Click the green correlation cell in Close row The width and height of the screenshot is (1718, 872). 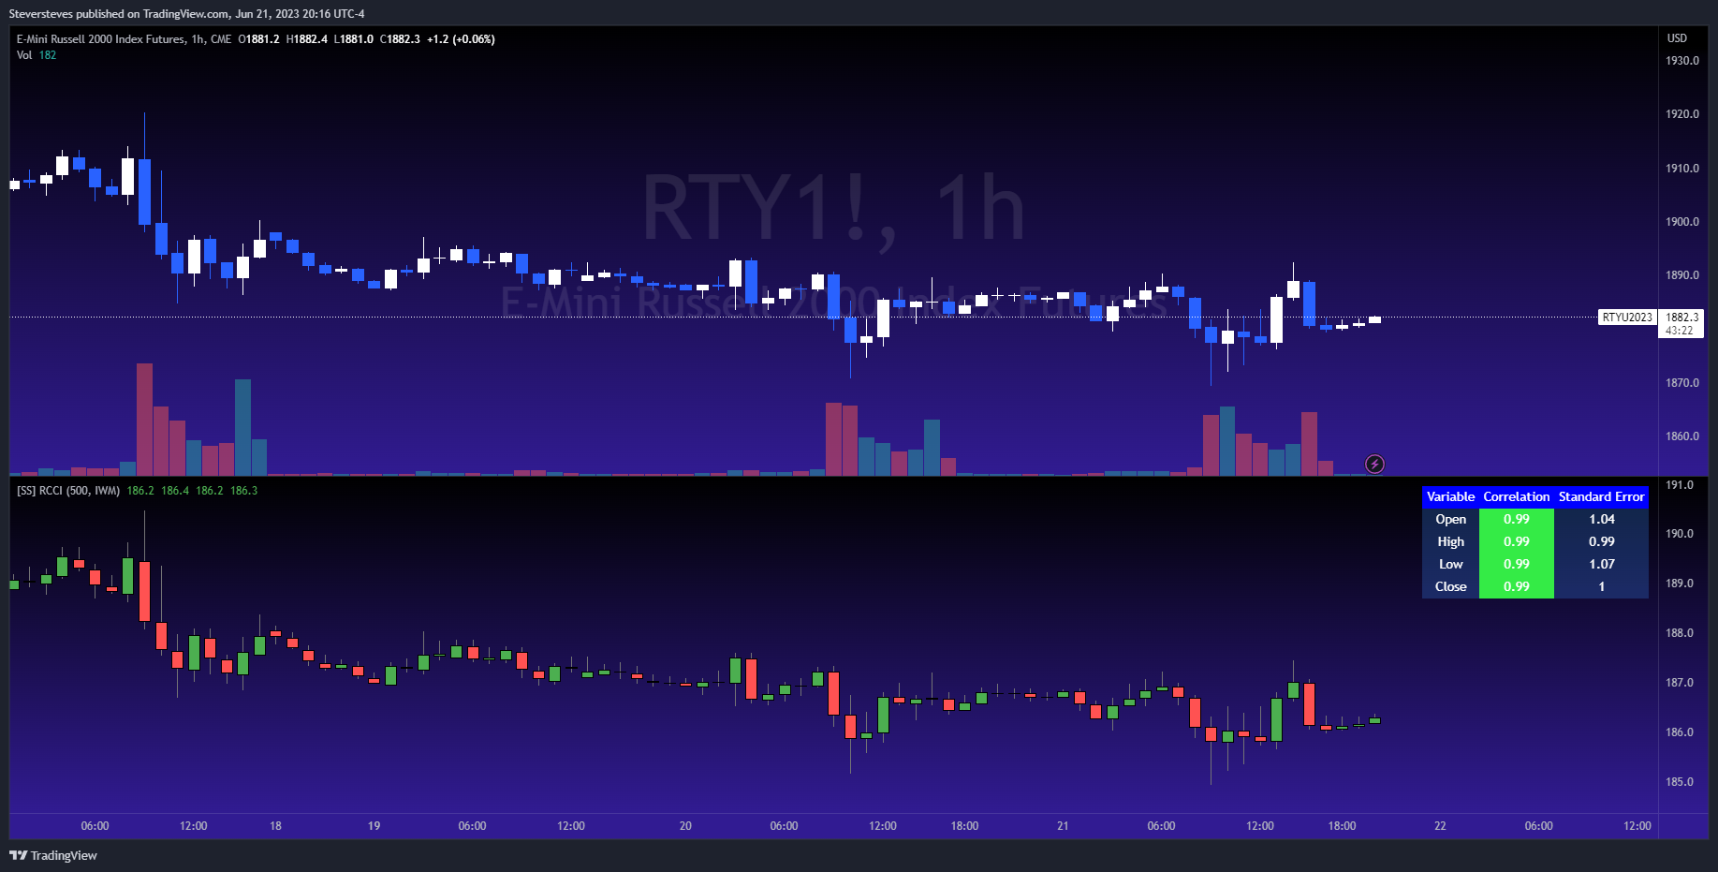tap(1517, 586)
